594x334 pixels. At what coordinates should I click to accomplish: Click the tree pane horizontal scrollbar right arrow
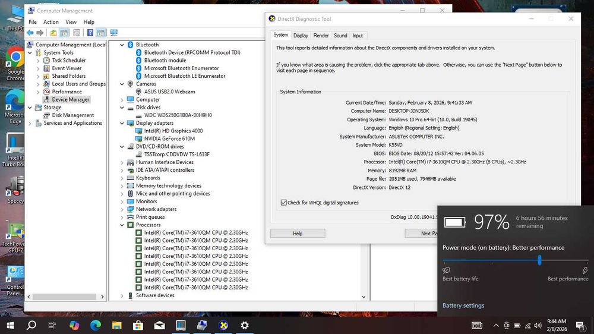point(102,297)
